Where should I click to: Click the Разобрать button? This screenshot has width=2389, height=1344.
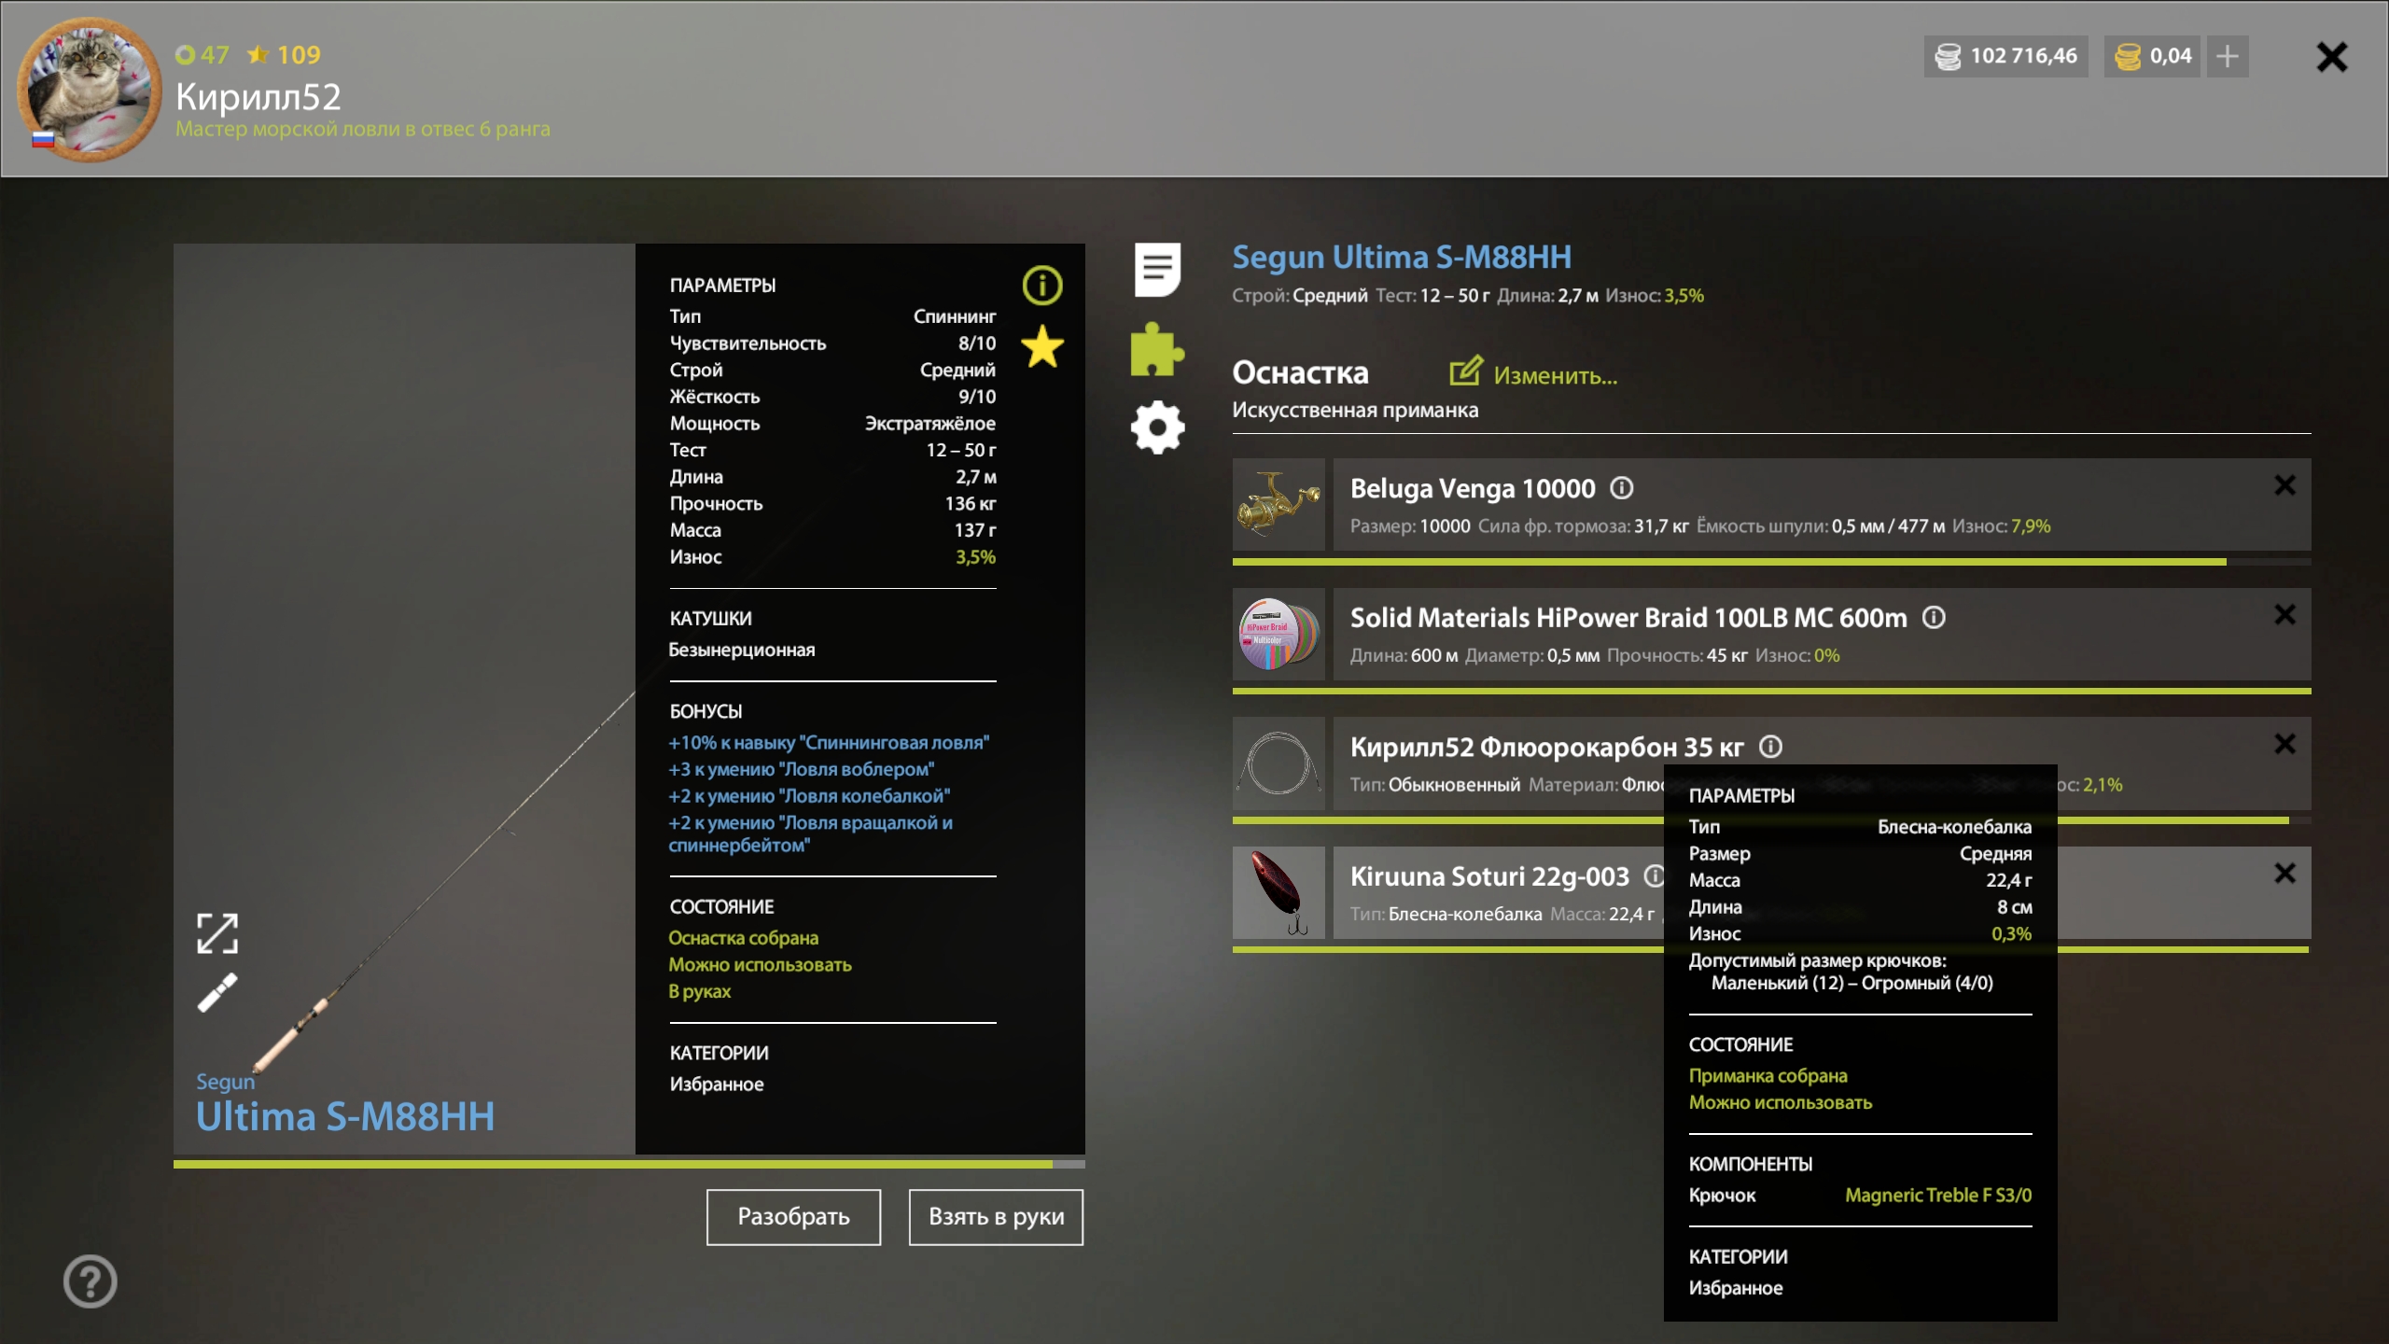coord(793,1216)
